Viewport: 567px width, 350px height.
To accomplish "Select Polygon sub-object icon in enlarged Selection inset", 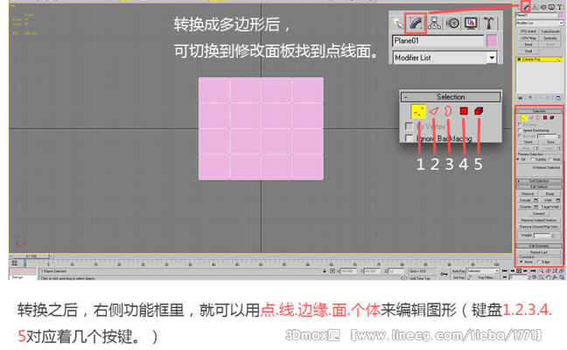I will pyautogui.click(x=464, y=110).
